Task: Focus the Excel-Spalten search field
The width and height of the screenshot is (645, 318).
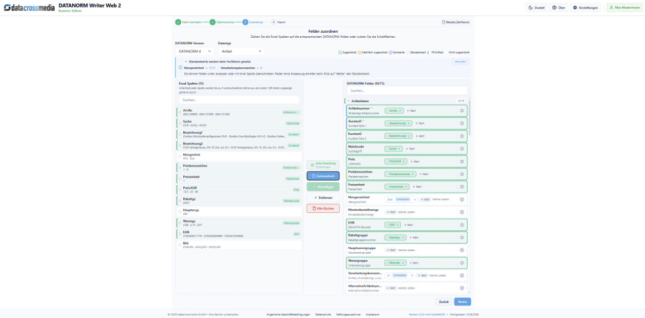Action: (x=239, y=100)
